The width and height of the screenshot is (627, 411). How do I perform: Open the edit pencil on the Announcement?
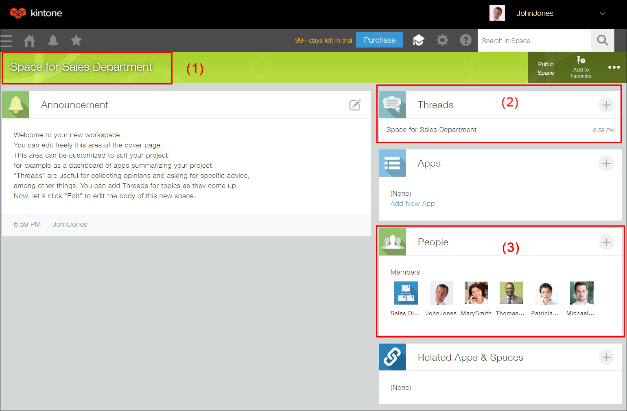pos(355,104)
